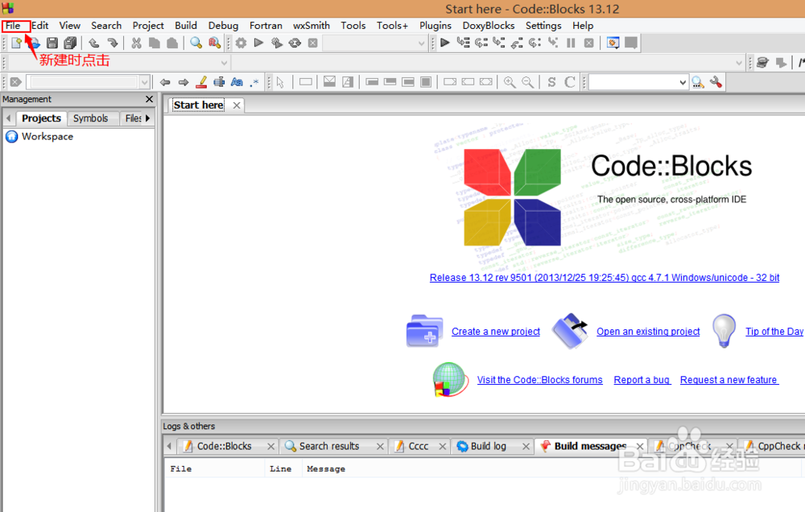Image resolution: width=805 pixels, height=512 pixels.
Task: Click Report a bug link
Action: [642, 380]
